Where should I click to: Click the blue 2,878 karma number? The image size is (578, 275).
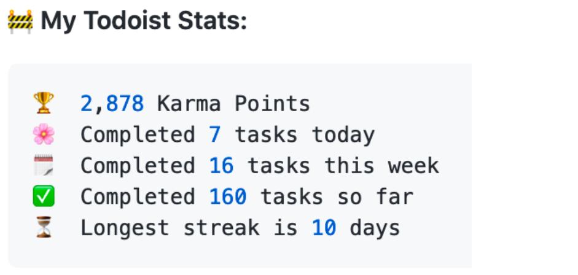click(x=112, y=103)
